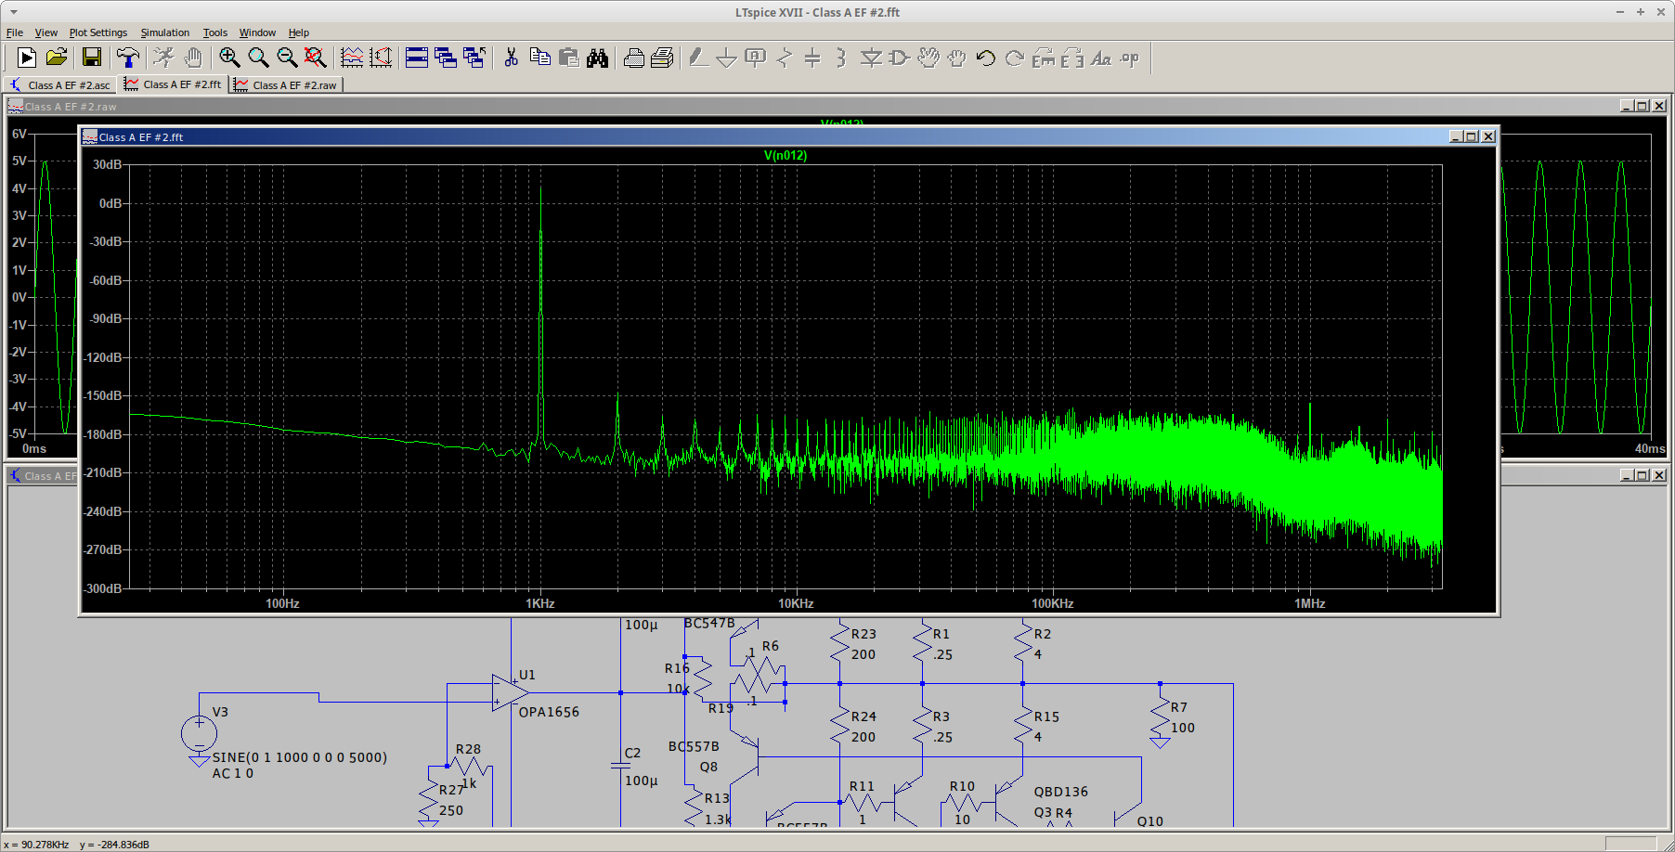Click the Zoom Out magnifier icon

287,58
